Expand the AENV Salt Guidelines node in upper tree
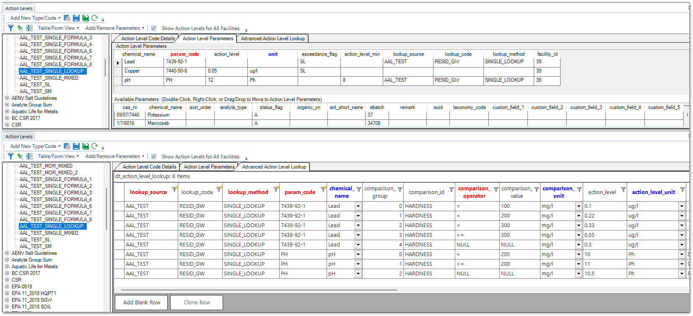The image size is (693, 316). pos(7,98)
